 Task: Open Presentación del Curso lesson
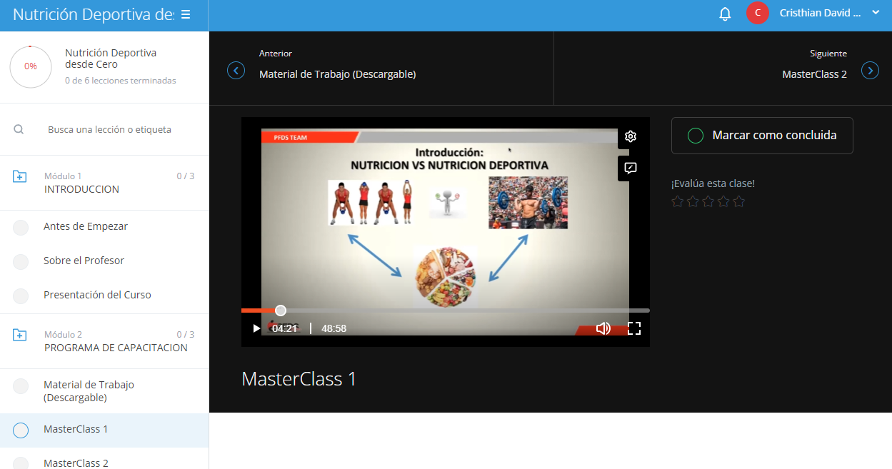pos(97,295)
